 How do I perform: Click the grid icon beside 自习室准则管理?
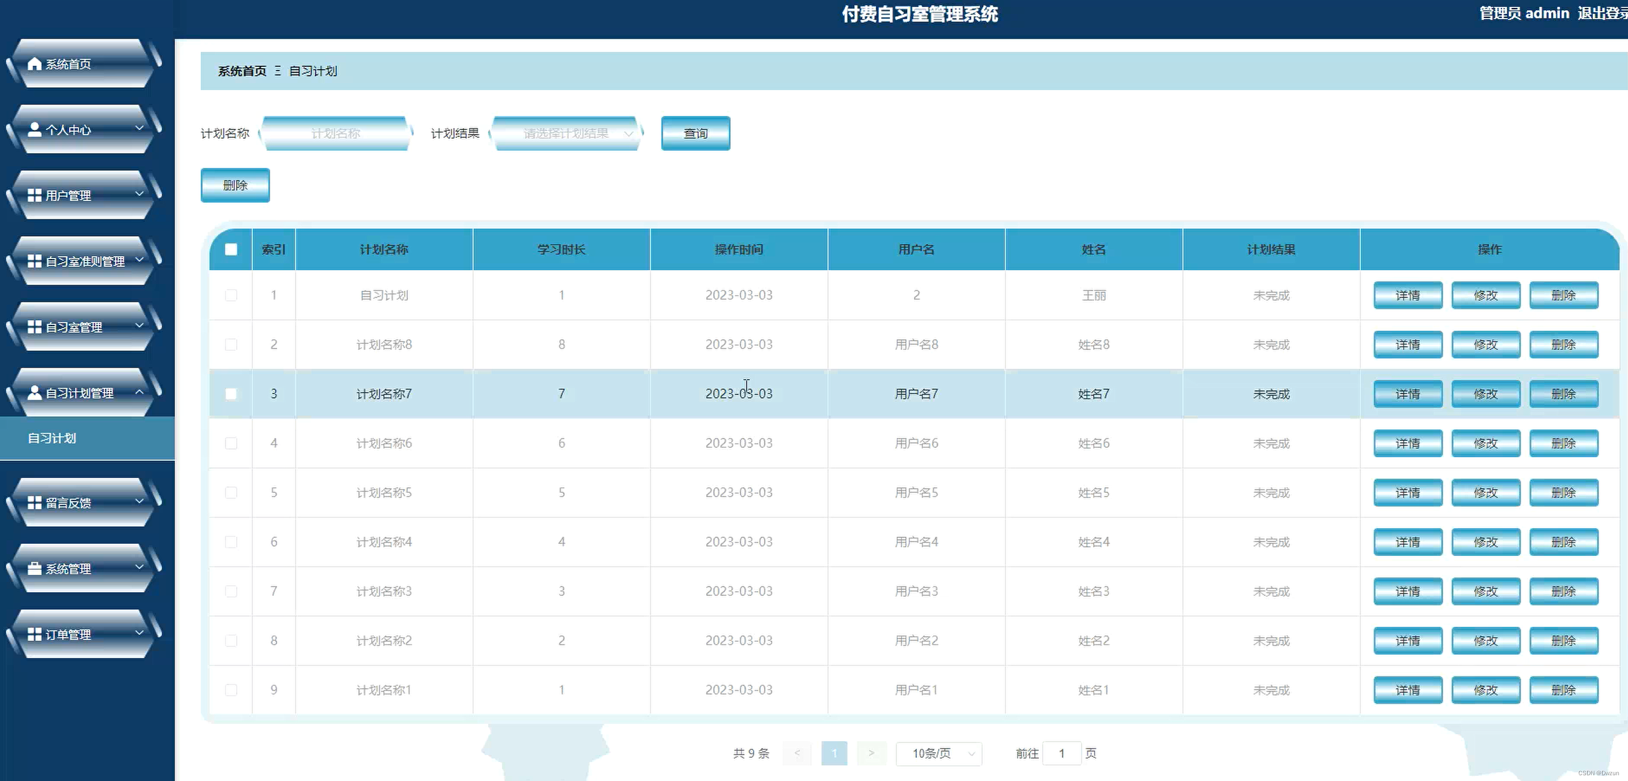35,261
